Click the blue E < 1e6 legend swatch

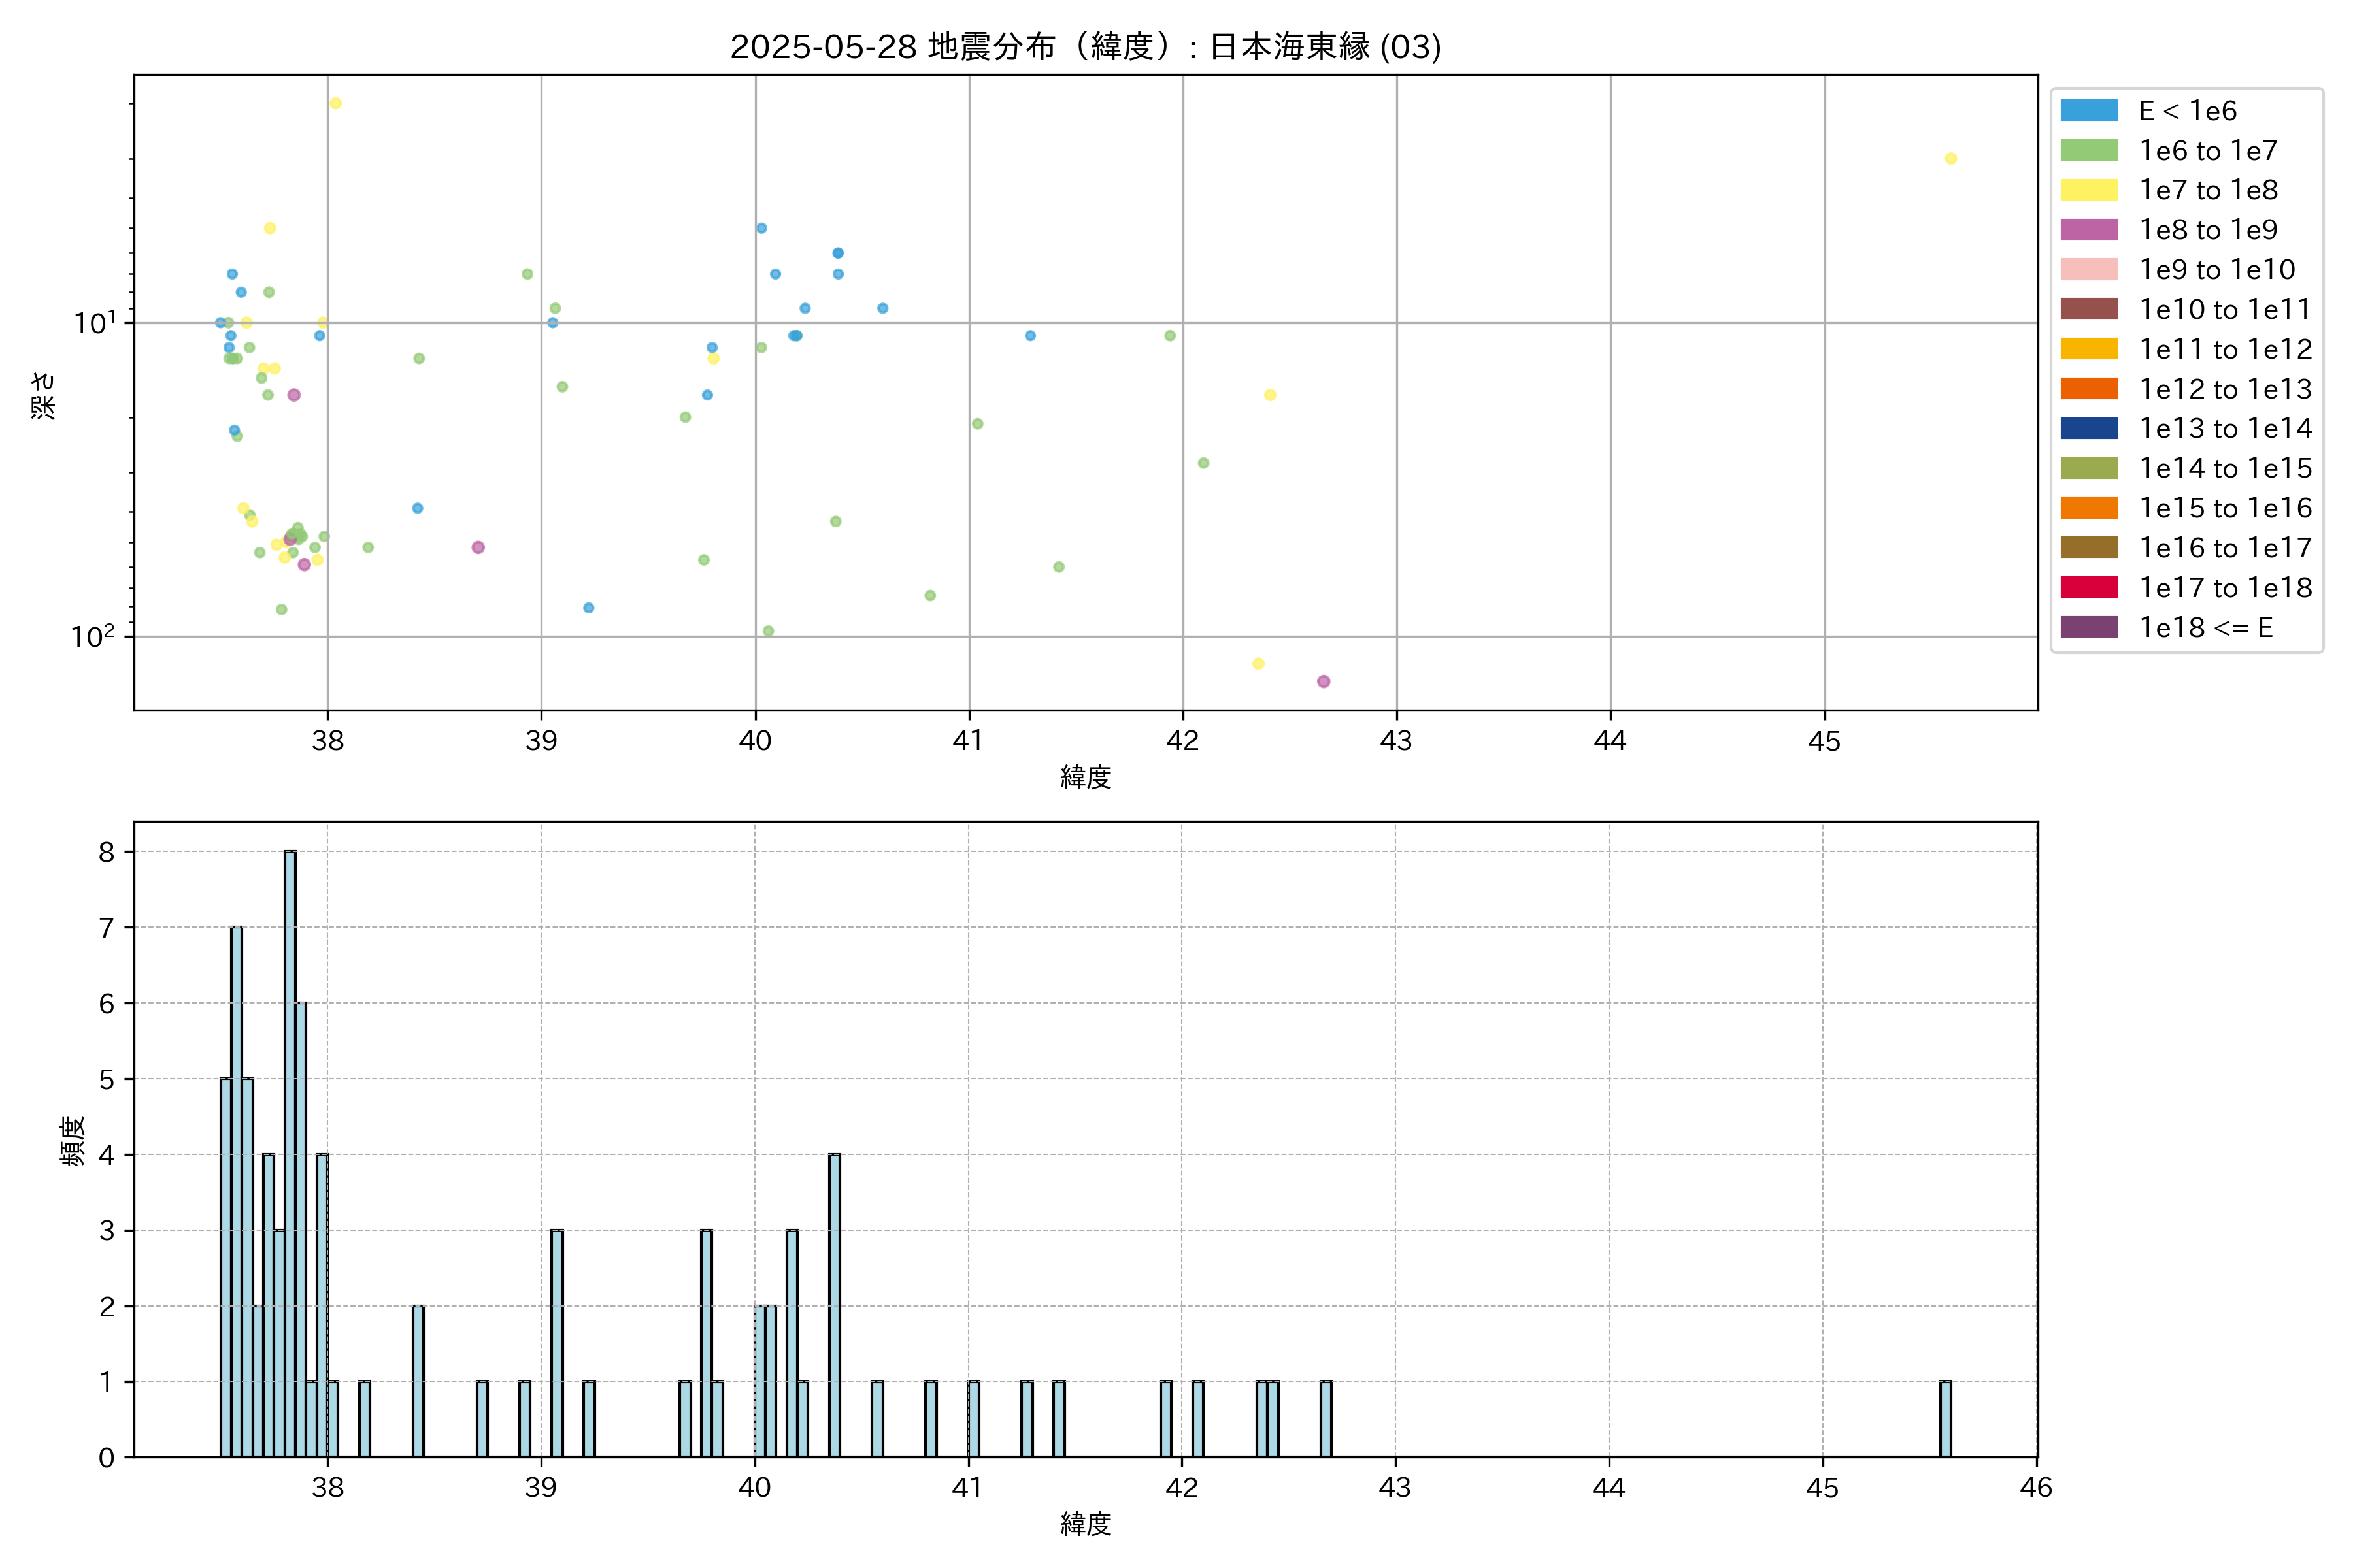pos(2088,111)
